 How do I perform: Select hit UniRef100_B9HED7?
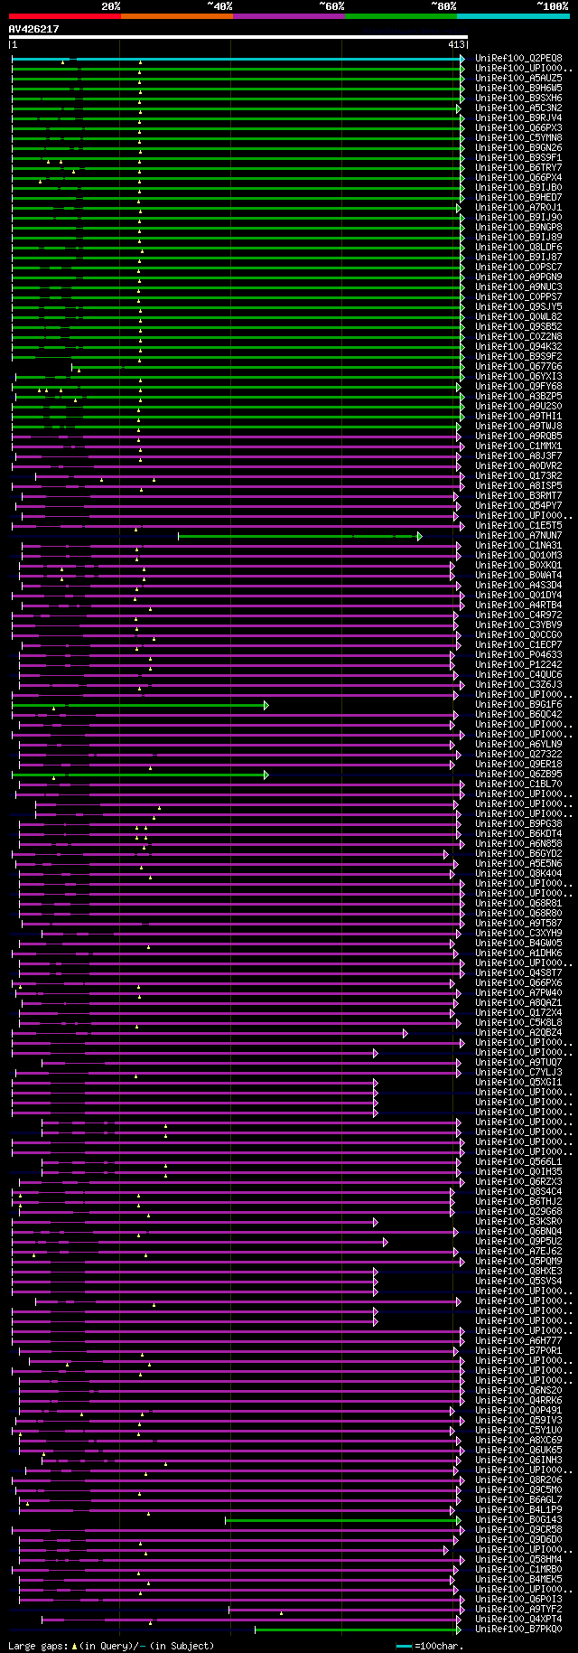tap(518, 197)
